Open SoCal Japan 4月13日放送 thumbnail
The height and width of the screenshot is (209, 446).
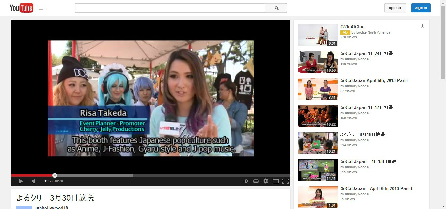point(318,170)
